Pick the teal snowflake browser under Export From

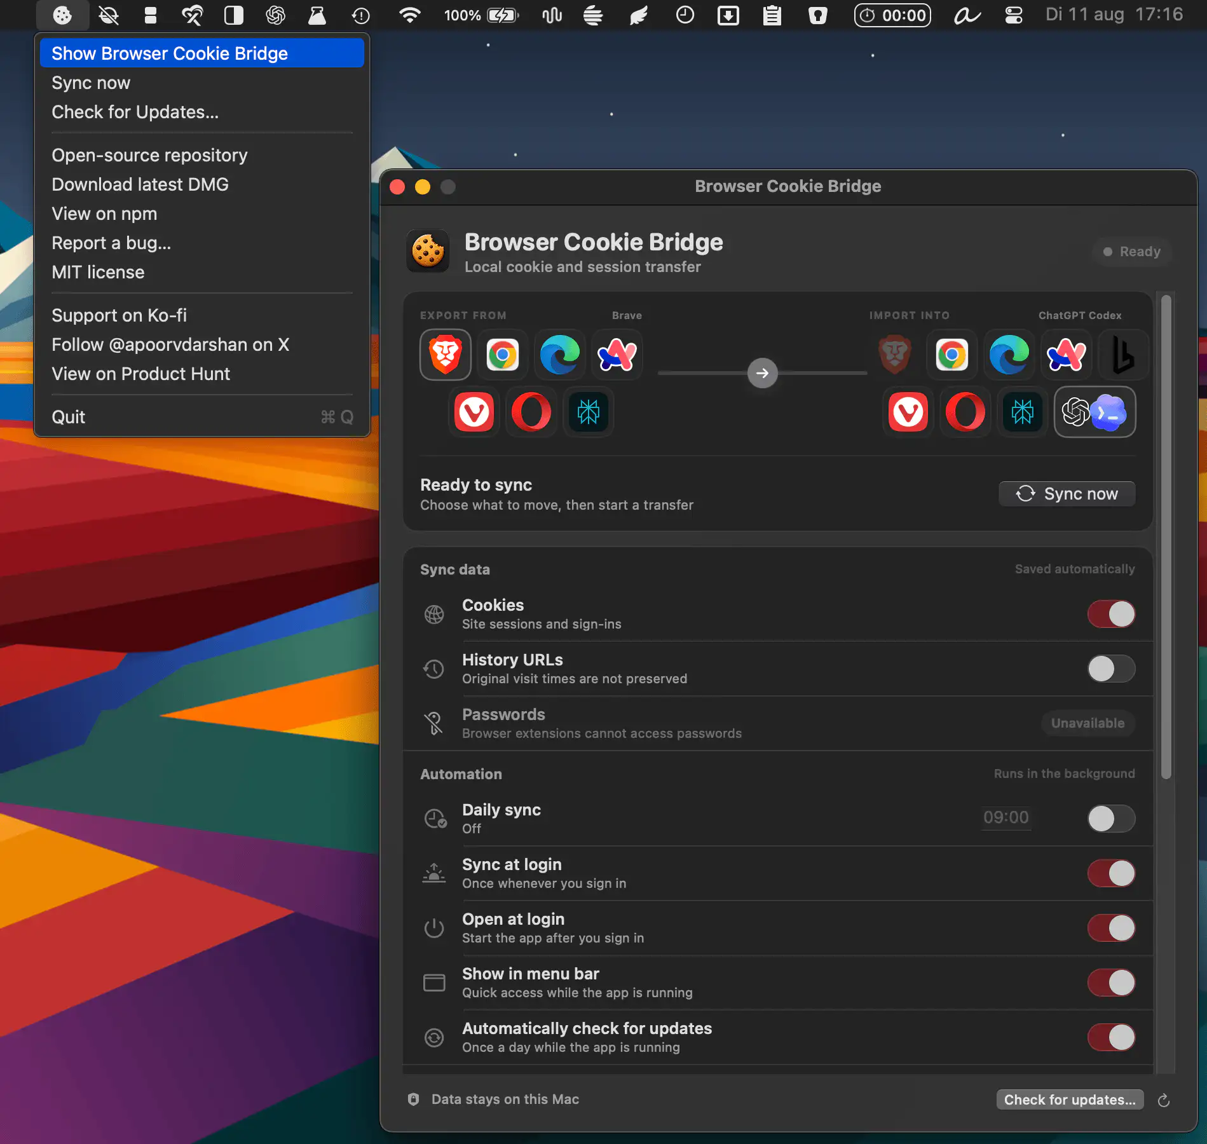tap(589, 412)
